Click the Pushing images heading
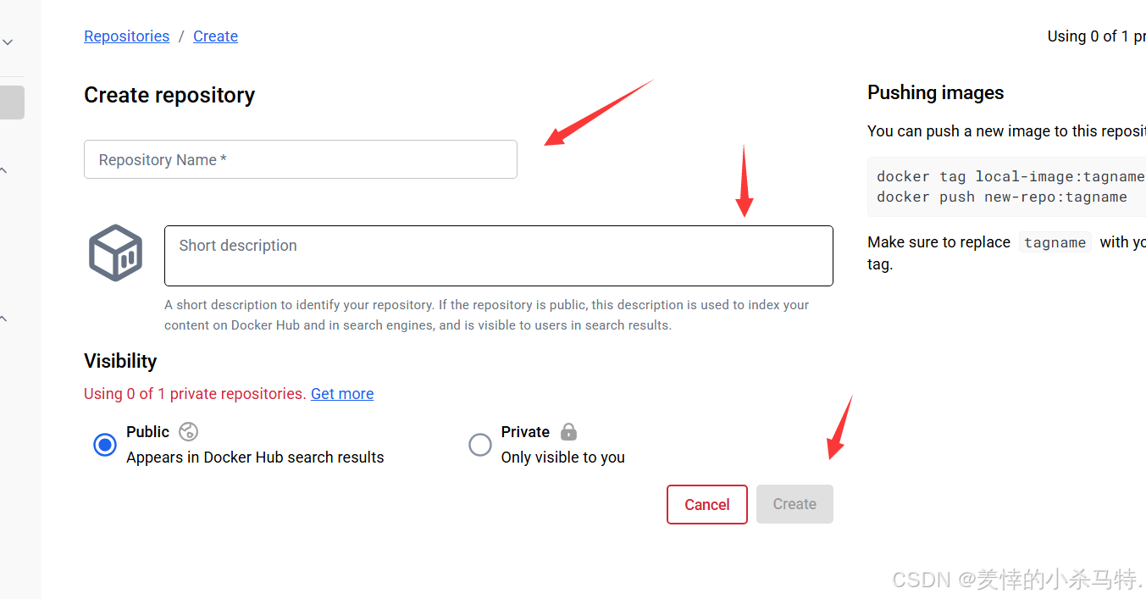 (x=935, y=93)
